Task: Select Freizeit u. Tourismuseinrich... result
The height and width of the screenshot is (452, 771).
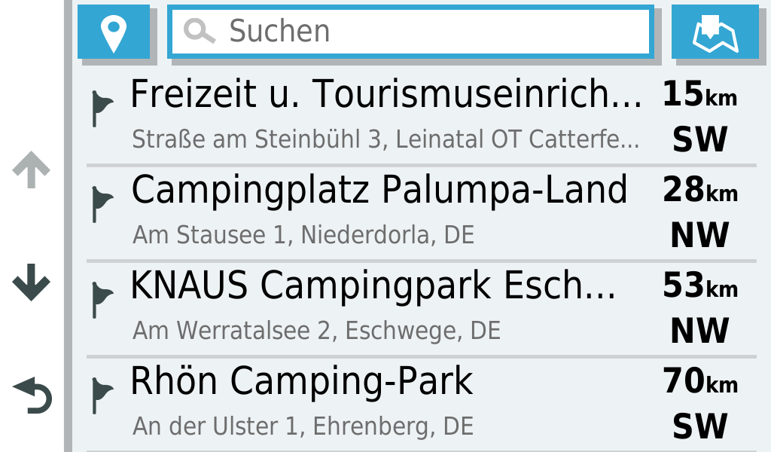Action: (385, 95)
